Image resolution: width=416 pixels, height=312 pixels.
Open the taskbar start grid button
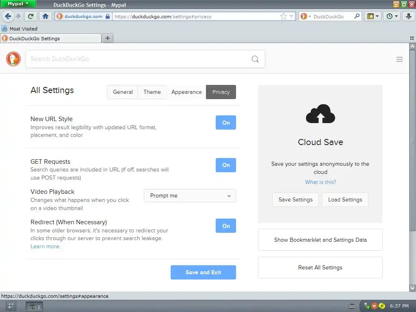tap(11, 306)
